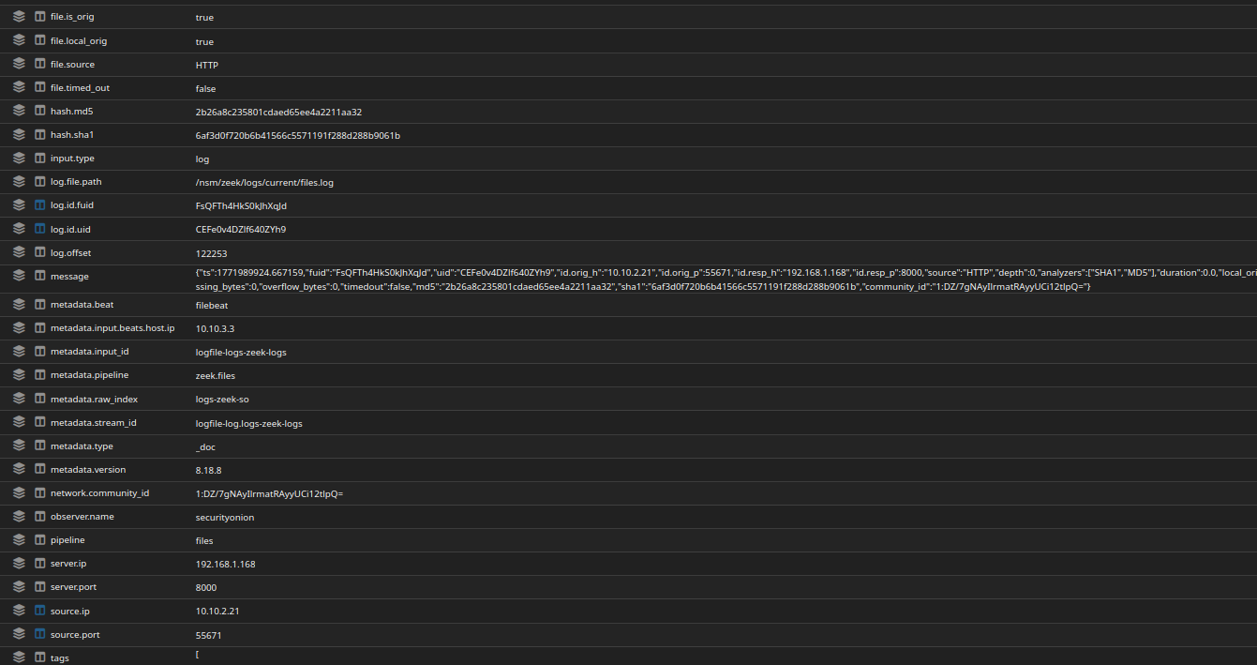The width and height of the screenshot is (1257, 665).
Task: Click the 192.168.1.168 server IP value
Action: (225, 565)
